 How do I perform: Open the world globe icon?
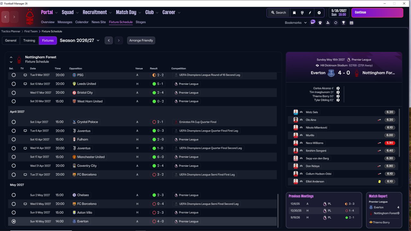(302, 13)
